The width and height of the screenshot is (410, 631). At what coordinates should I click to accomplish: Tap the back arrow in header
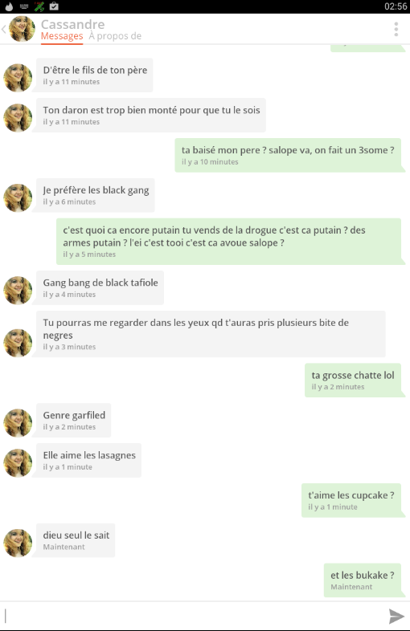4,29
